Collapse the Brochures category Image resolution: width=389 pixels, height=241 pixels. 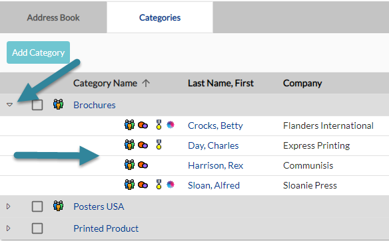click(x=9, y=105)
